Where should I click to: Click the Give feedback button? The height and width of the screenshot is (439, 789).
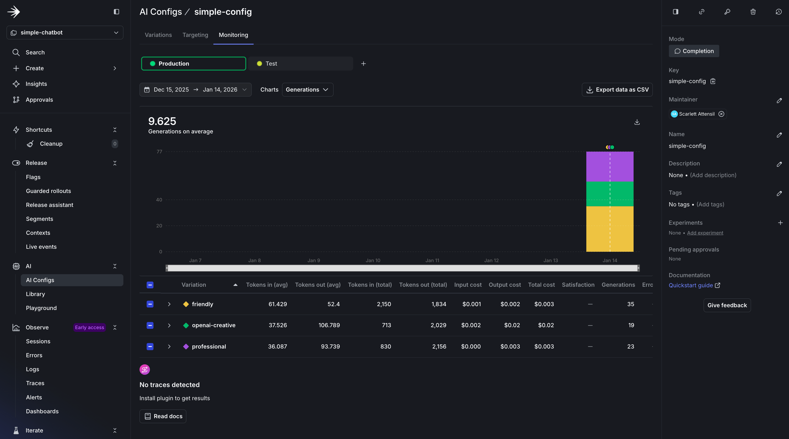(x=727, y=305)
